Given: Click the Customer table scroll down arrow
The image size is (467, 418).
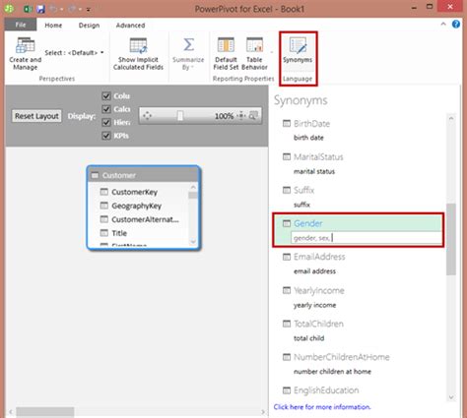Looking at the screenshot, I should [x=193, y=242].
